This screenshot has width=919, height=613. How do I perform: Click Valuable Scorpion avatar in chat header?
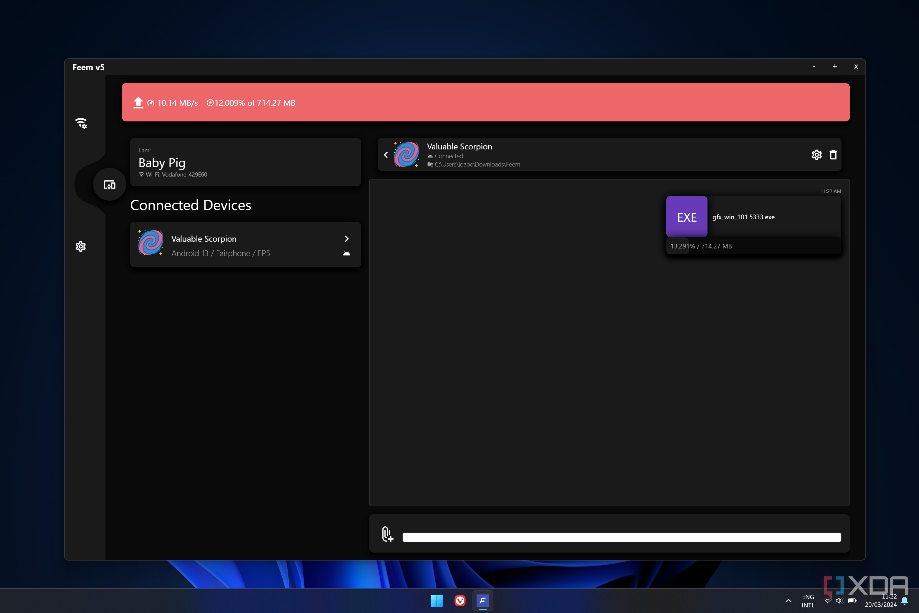click(406, 154)
